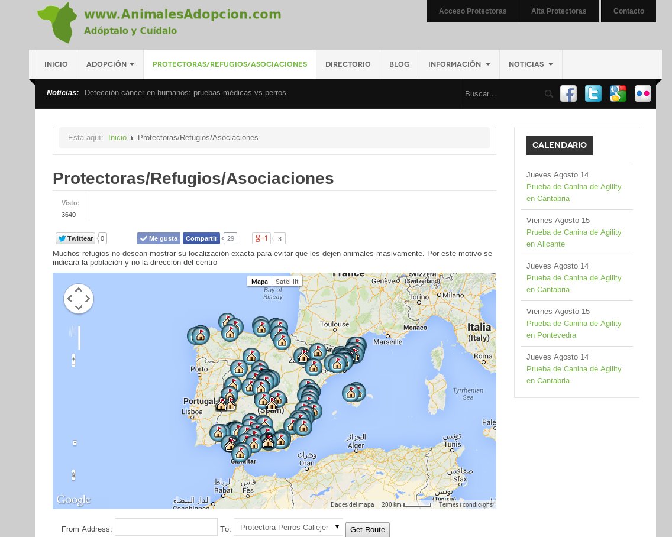Click the Compartir share button
Image resolution: width=672 pixels, height=537 pixels.
(202, 238)
